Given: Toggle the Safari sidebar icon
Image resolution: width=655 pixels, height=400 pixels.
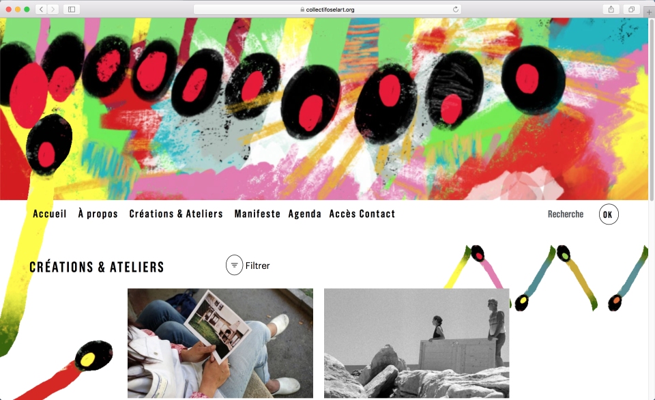Looking at the screenshot, I should coord(72,9).
